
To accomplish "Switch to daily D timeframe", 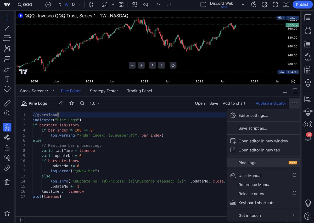I will pyautogui.click(x=60, y=4).
